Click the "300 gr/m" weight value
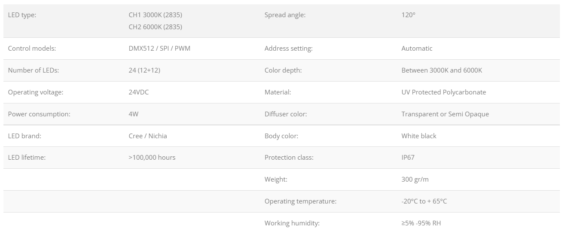Screen dimensions: 562x234 point(415,179)
